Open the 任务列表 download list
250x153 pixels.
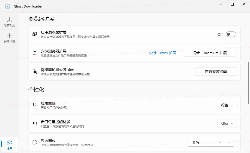[9, 22]
